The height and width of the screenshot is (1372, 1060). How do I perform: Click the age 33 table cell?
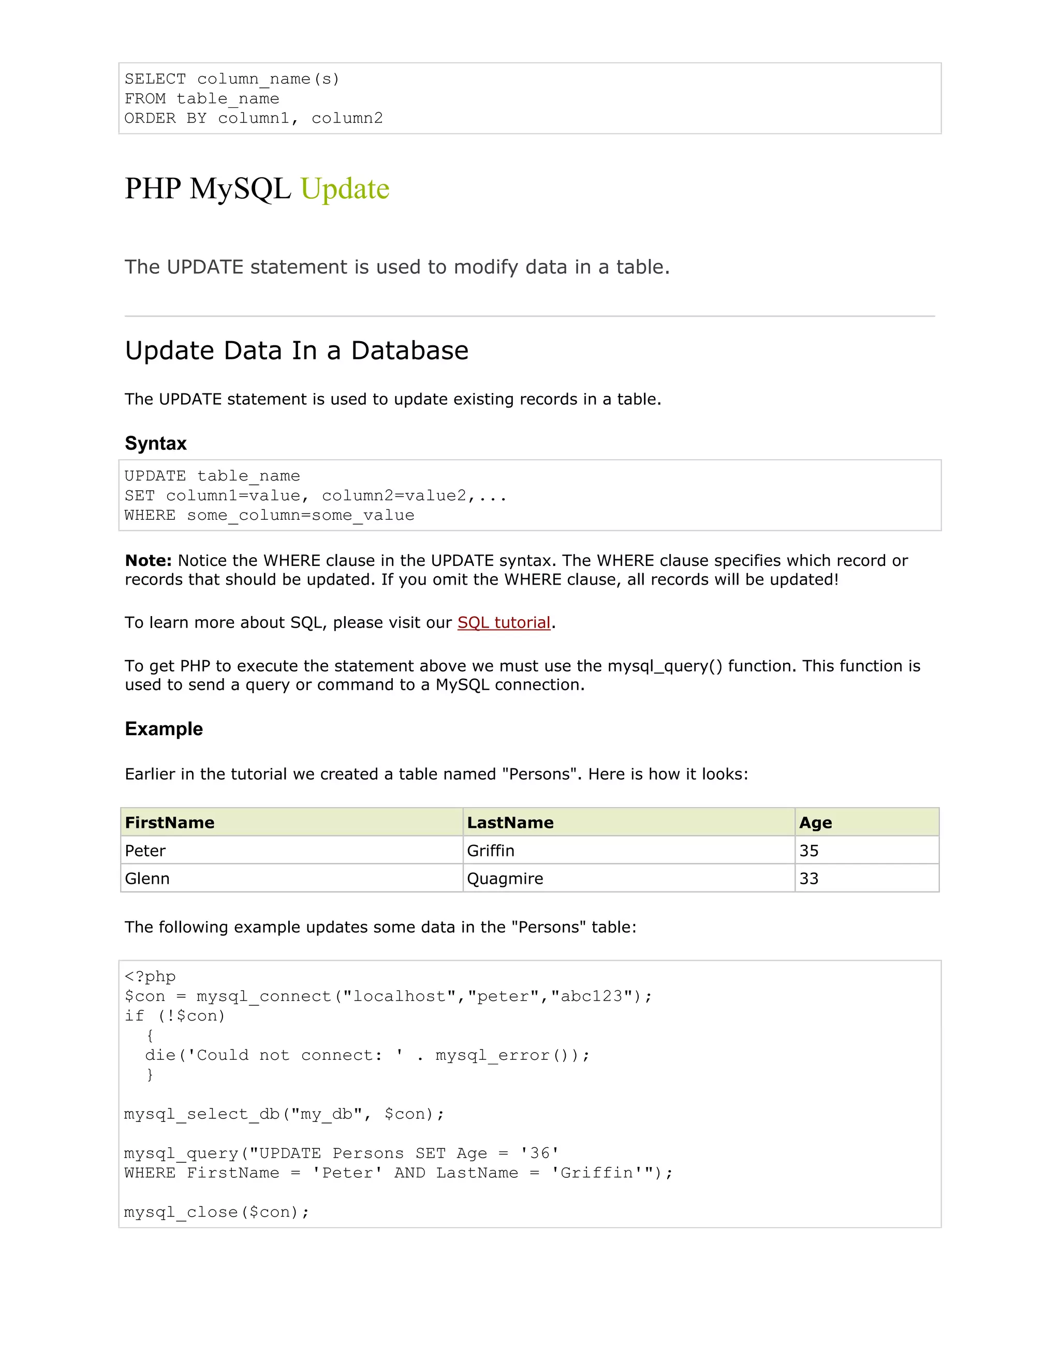(x=809, y=878)
